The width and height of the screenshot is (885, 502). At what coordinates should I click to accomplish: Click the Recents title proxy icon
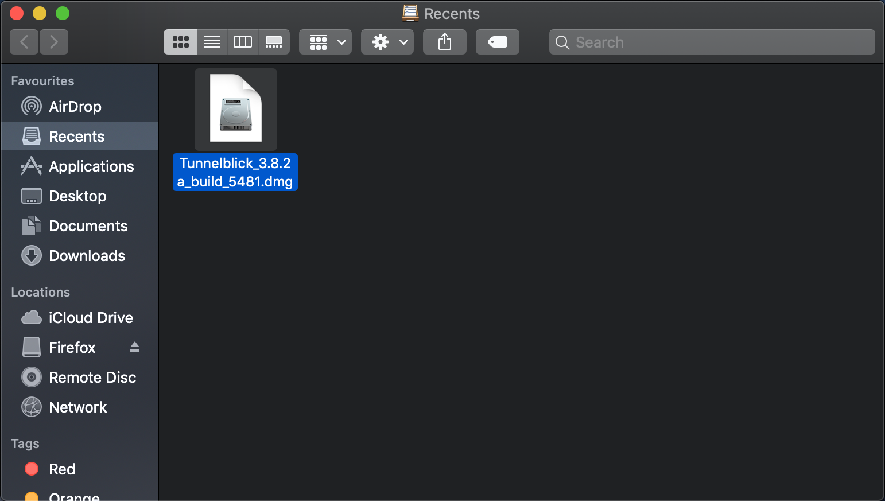pyautogui.click(x=410, y=13)
